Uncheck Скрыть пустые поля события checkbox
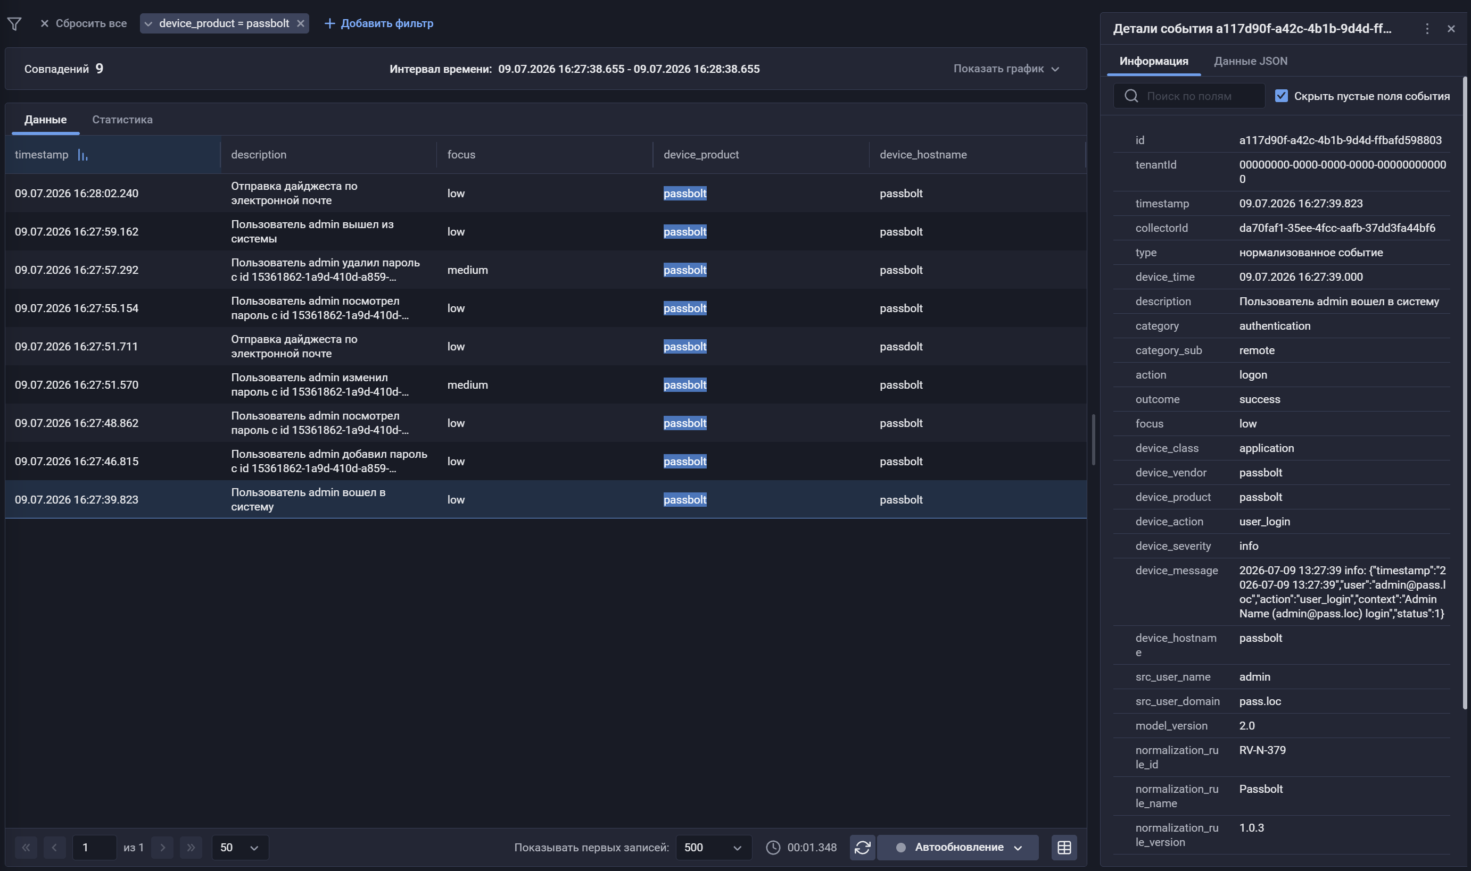Image resolution: width=1471 pixels, height=871 pixels. click(x=1281, y=96)
